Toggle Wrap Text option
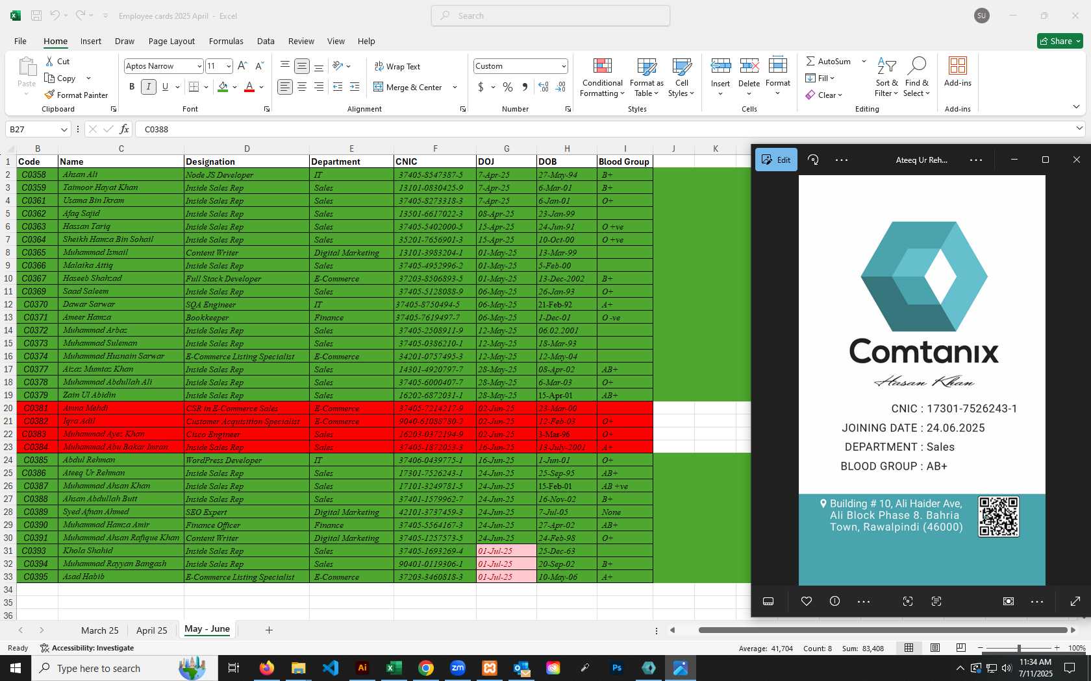 [397, 66]
